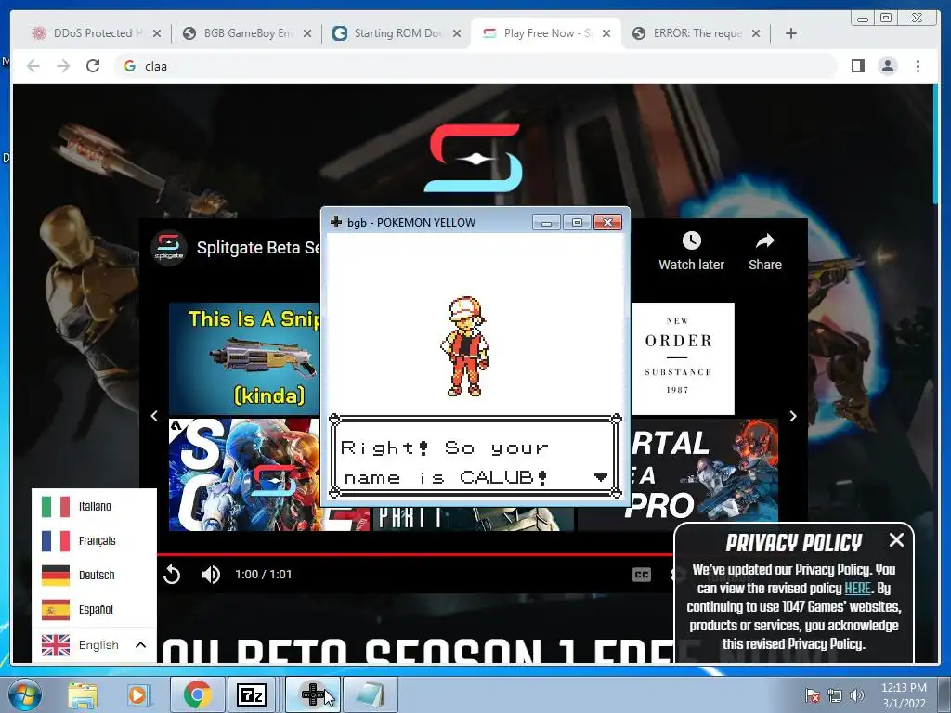Image resolution: width=951 pixels, height=713 pixels.
Task: Click the address bar containing claa
Action: tap(476, 66)
